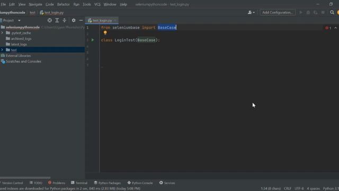This screenshot has width=339, height=191.
Task: Click the Collapse All icon in Project panel
Action: [x=65, y=20]
